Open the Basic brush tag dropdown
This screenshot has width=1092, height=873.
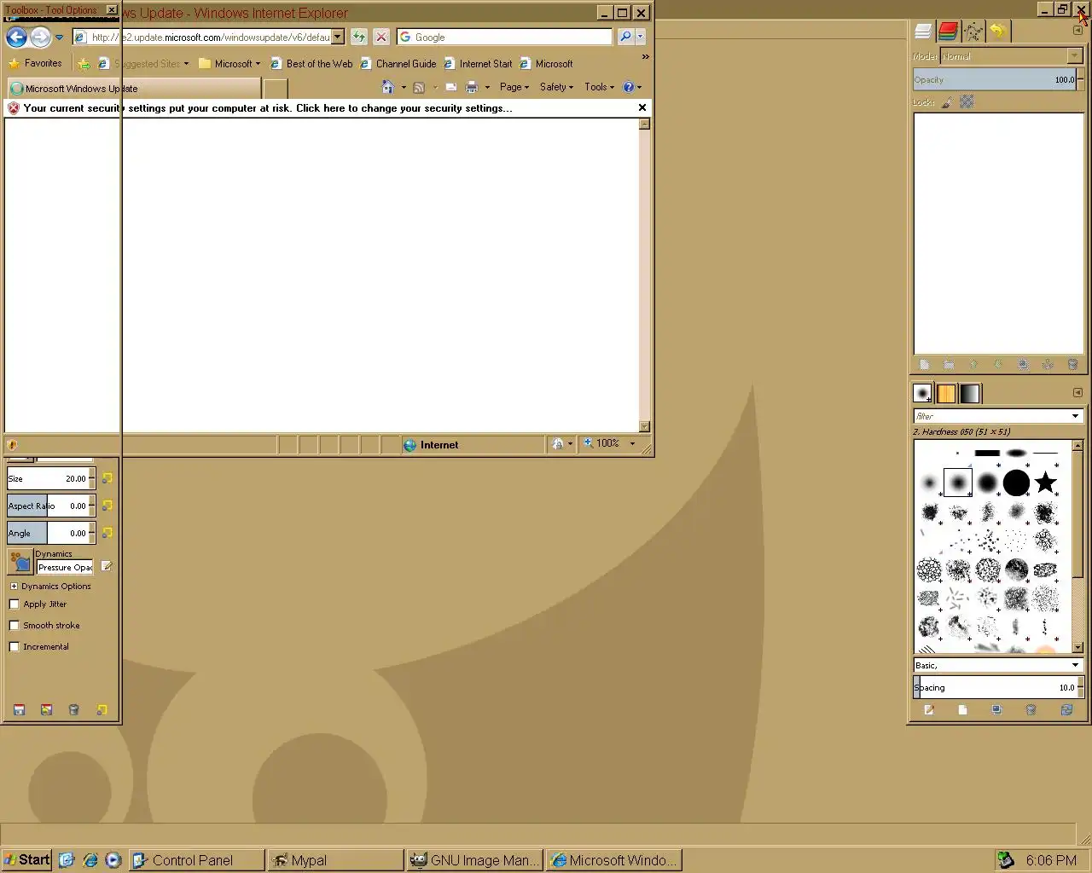(997, 665)
